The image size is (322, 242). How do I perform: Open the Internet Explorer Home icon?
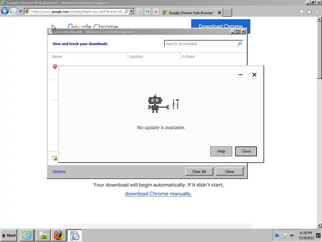point(302,12)
